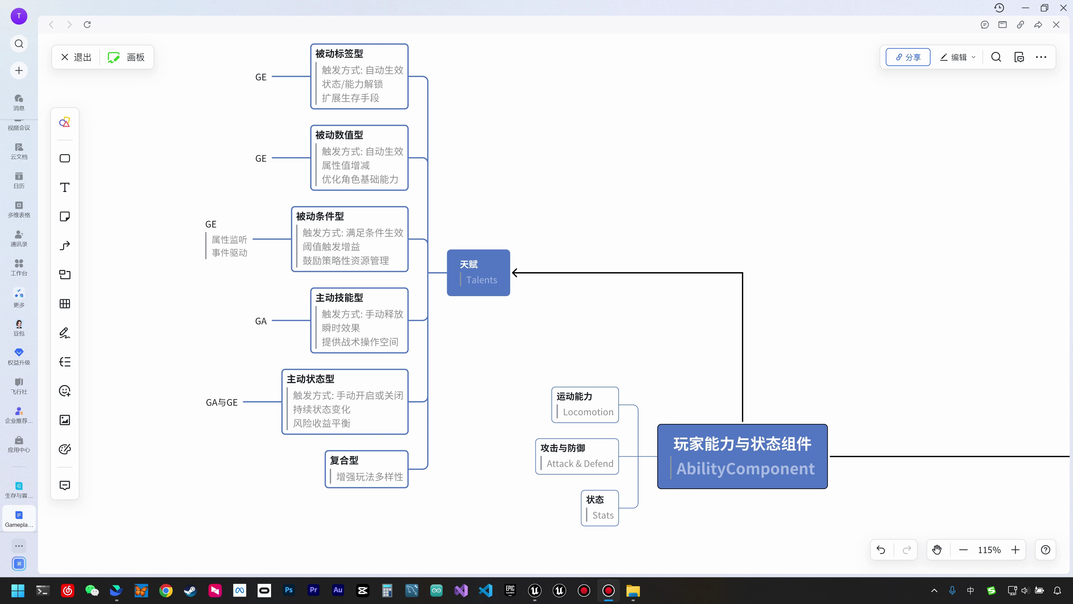Image resolution: width=1073 pixels, height=604 pixels.
Task: Select the 攻击与防御 Attack & Defend node
Action: pos(577,456)
